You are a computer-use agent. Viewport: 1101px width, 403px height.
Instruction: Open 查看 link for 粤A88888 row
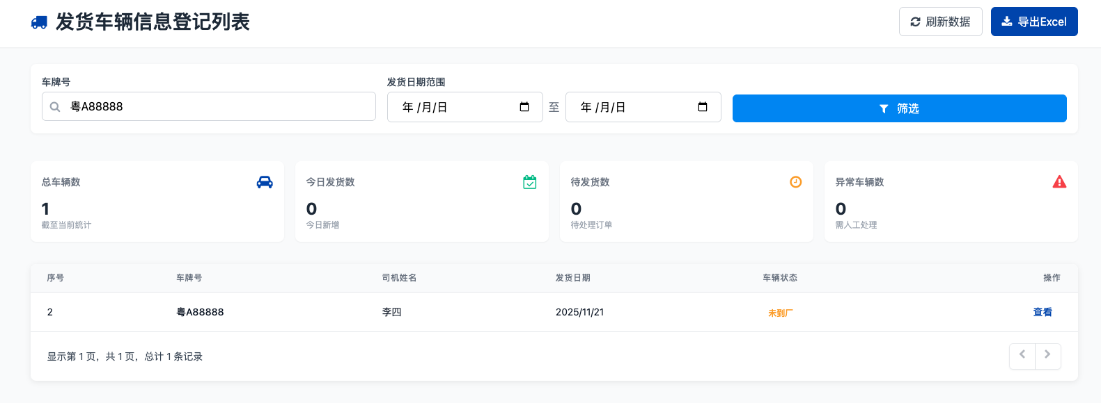(x=1043, y=312)
